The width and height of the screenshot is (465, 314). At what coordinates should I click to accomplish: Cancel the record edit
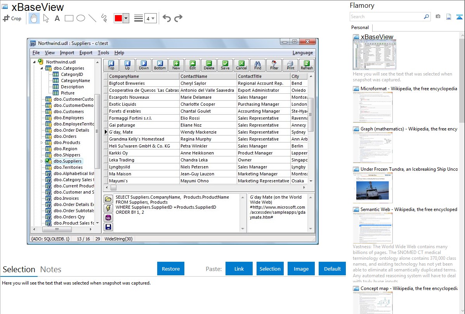coord(241,65)
